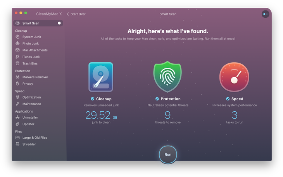Click the Speed gauge icon
The width and height of the screenshot is (283, 177).
[x=234, y=77]
